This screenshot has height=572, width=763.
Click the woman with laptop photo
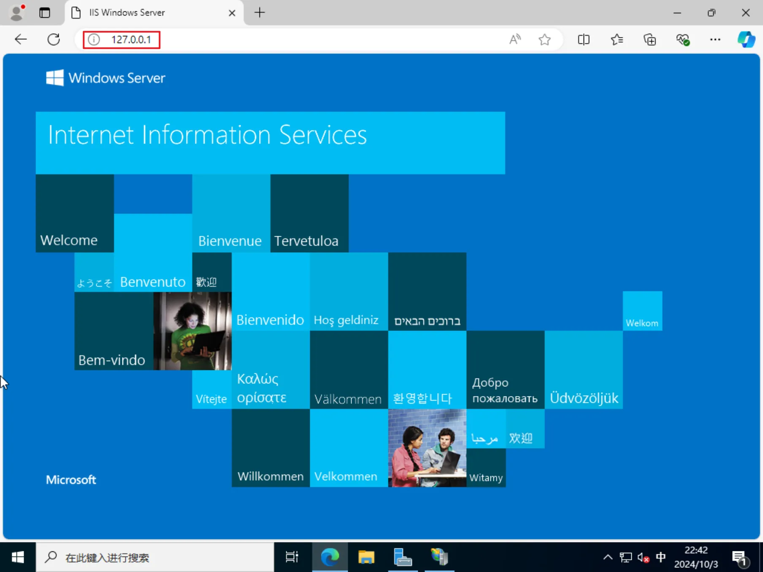[192, 331]
